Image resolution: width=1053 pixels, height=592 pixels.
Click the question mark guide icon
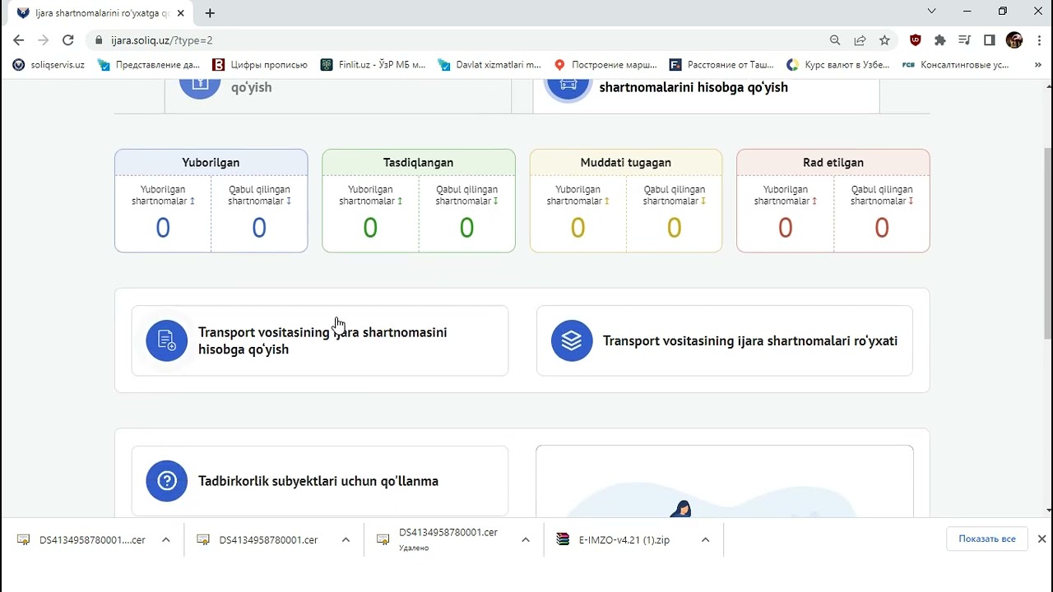coord(166,481)
